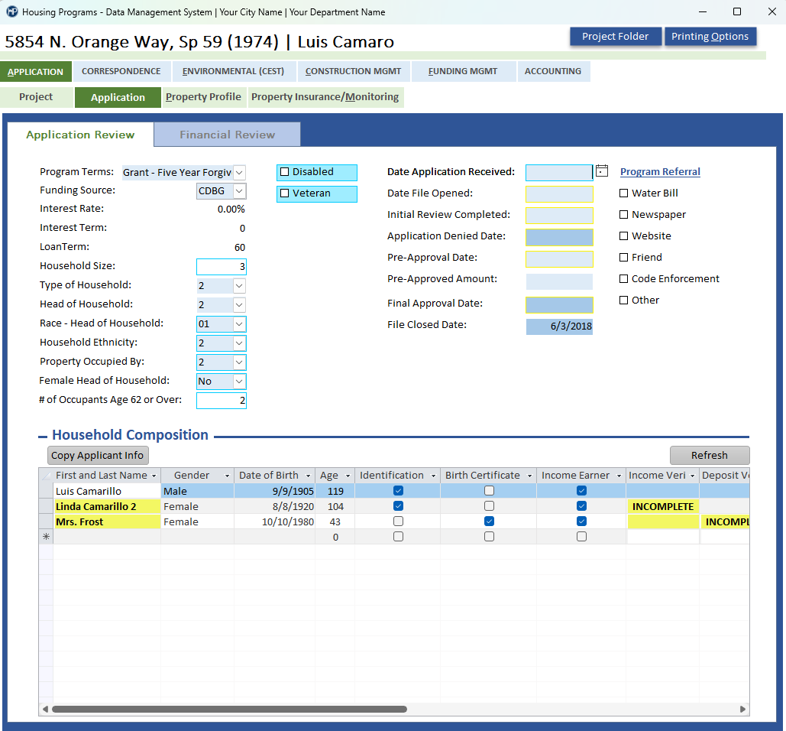Open the Program Terms dropdown

tap(240, 173)
